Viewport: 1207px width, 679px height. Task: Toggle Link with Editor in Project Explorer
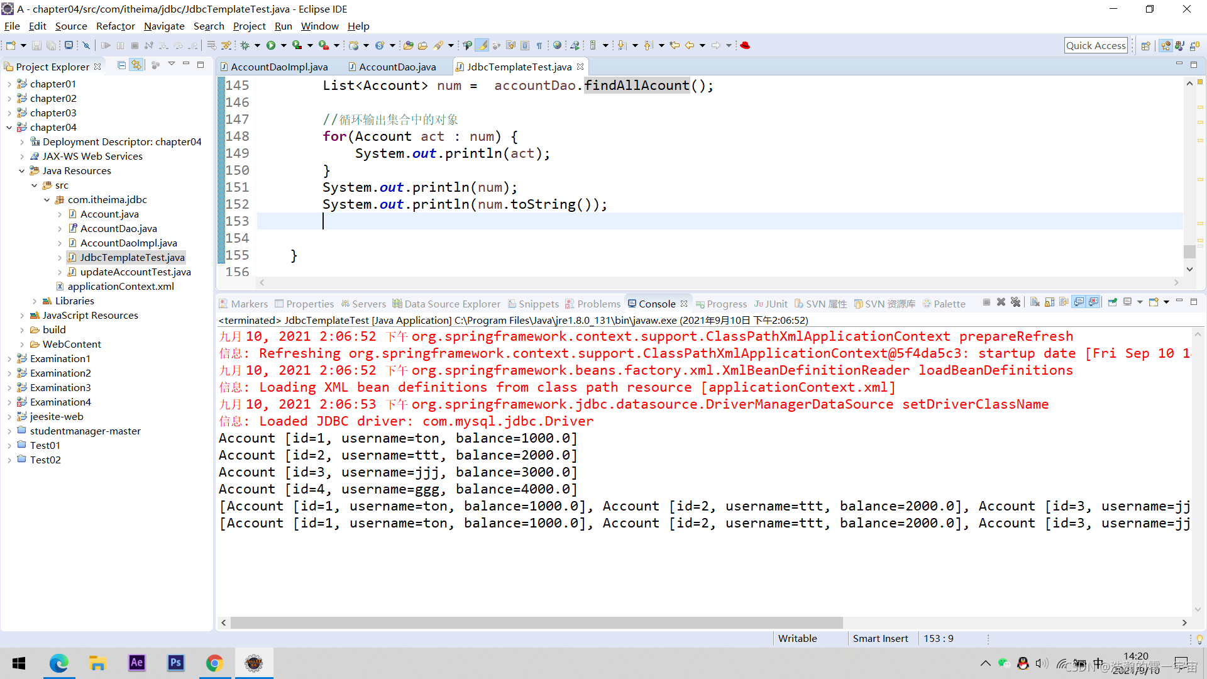136,65
